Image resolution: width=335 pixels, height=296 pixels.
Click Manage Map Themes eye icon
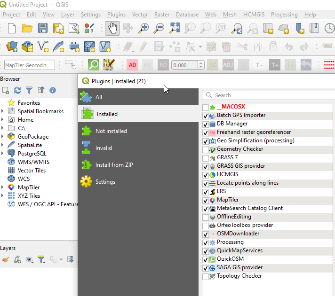29,259
